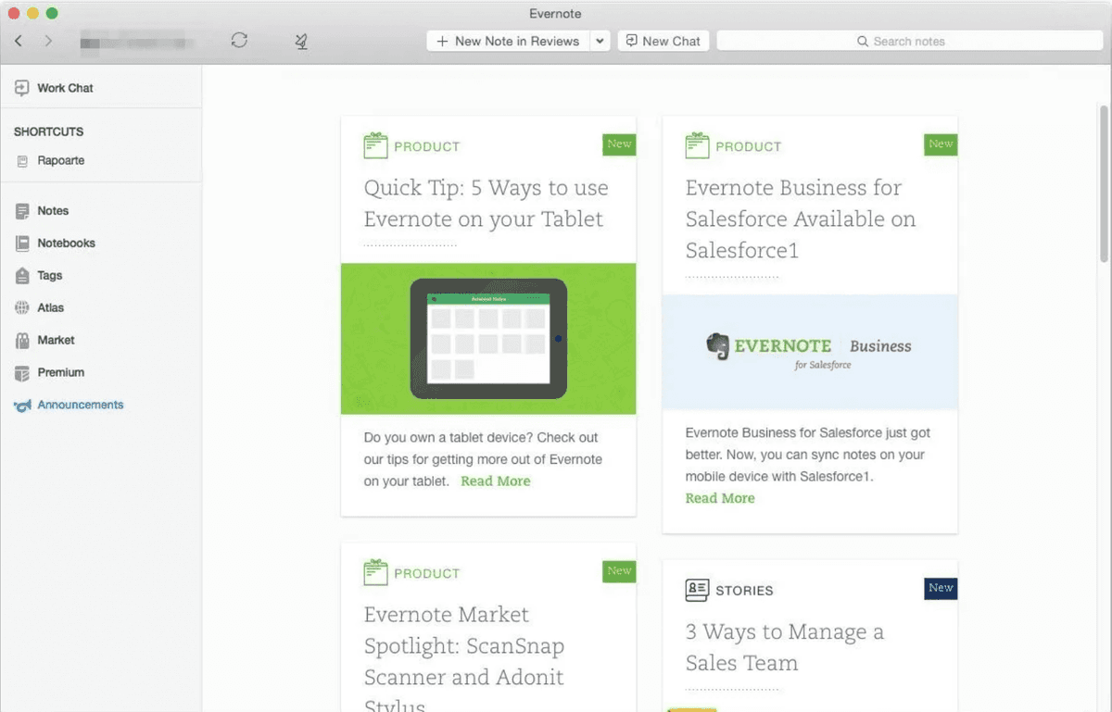
Task: Go to Evernote Market
Action: 56,340
